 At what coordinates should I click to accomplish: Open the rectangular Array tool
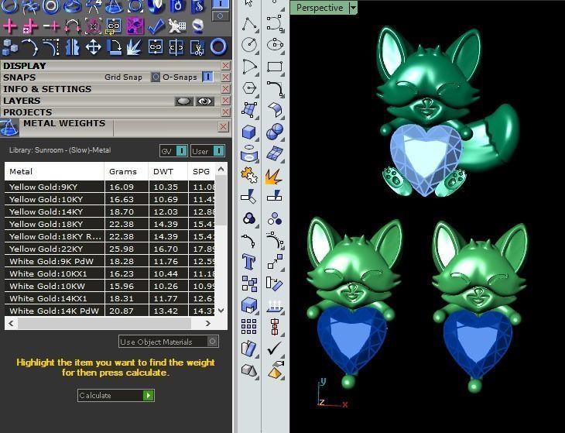click(249, 327)
